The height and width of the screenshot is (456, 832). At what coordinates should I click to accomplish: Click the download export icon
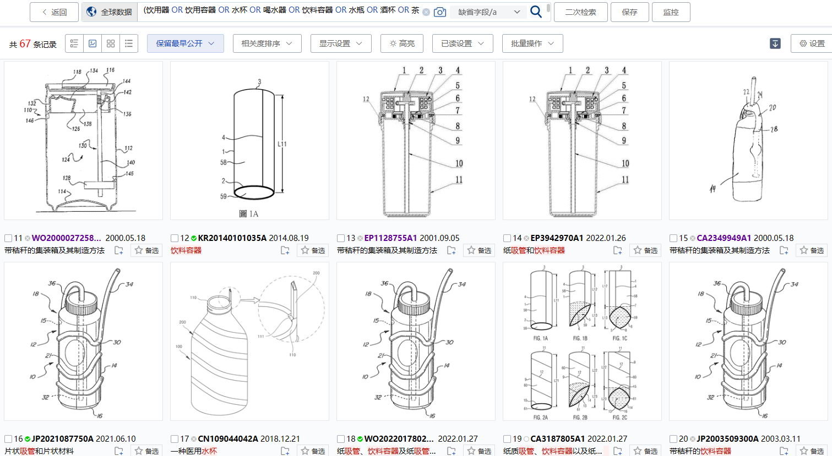(775, 43)
